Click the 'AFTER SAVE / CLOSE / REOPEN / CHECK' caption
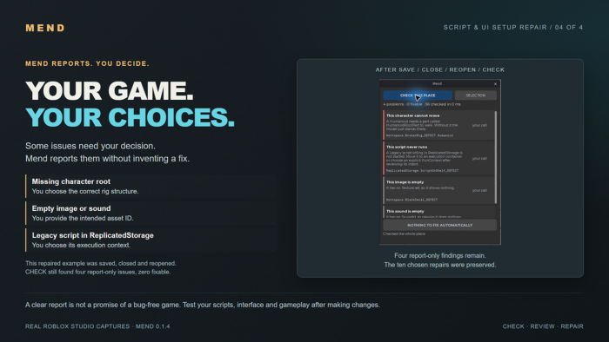Image resolution: width=609 pixels, height=342 pixels. (x=439, y=69)
